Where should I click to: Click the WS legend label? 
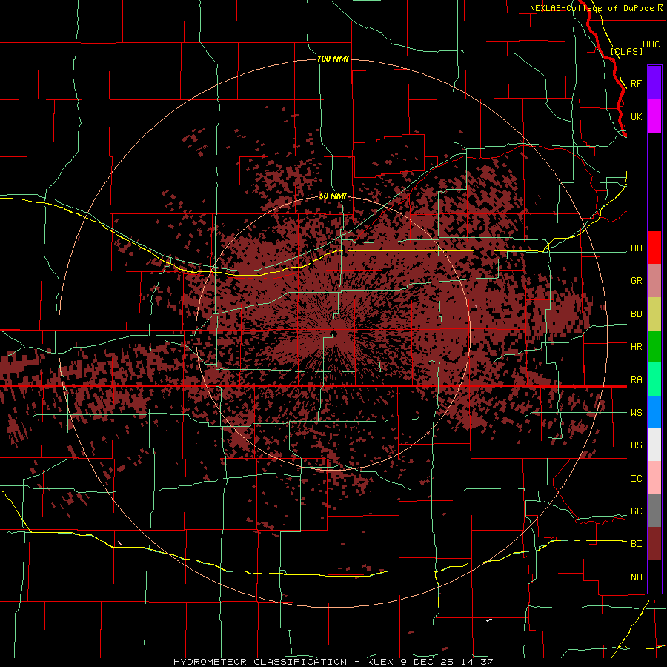point(636,413)
